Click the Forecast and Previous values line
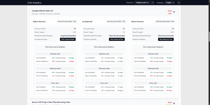The width and height of the screenshot is (210, 105). (x=46, y=14)
